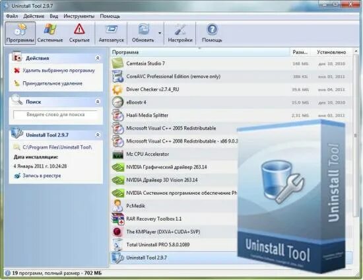The height and width of the screenshot is (280, 363).
Task: Click icon of NVIDIA Графический драйвер
Action: pyautogui.click(x=118, y=167)
